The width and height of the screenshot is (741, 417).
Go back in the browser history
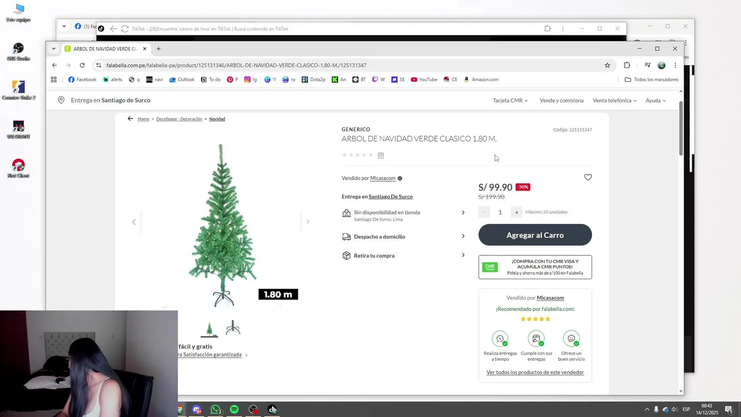[x=54, y=65]
